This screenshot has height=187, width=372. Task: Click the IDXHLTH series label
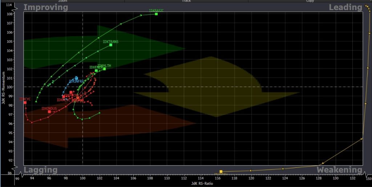(104, 66)
